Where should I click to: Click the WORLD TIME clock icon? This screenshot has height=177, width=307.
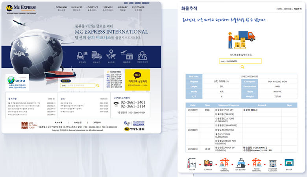coord(108,72)
